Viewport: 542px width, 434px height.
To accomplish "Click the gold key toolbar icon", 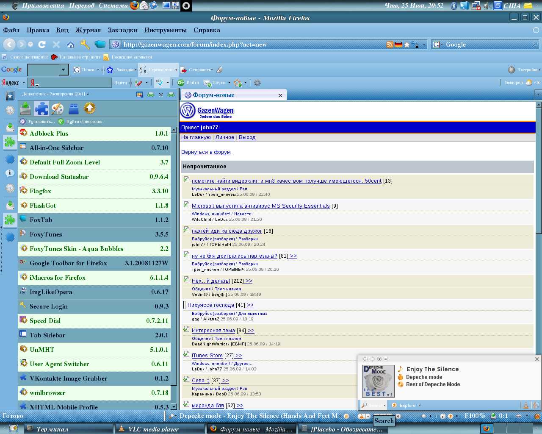I will click(85, 44).
